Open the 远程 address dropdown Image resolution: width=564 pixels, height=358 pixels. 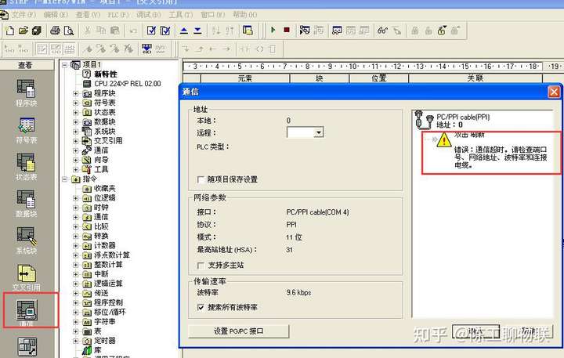click(x=319, y=132)
